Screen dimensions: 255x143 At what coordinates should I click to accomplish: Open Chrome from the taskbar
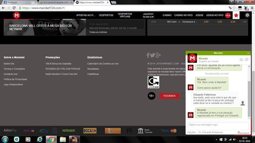[51, 140]
